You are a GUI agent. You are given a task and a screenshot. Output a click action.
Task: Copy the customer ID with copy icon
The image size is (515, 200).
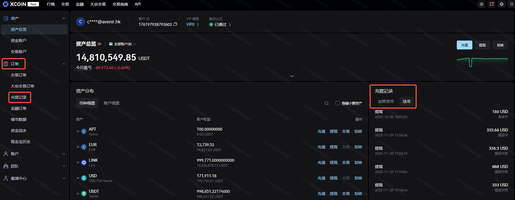point(175,24)
